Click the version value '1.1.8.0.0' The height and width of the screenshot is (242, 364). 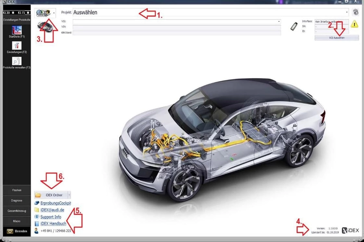(333, 229)
